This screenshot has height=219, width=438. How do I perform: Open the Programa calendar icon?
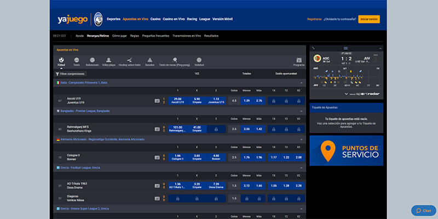point(299,60)
